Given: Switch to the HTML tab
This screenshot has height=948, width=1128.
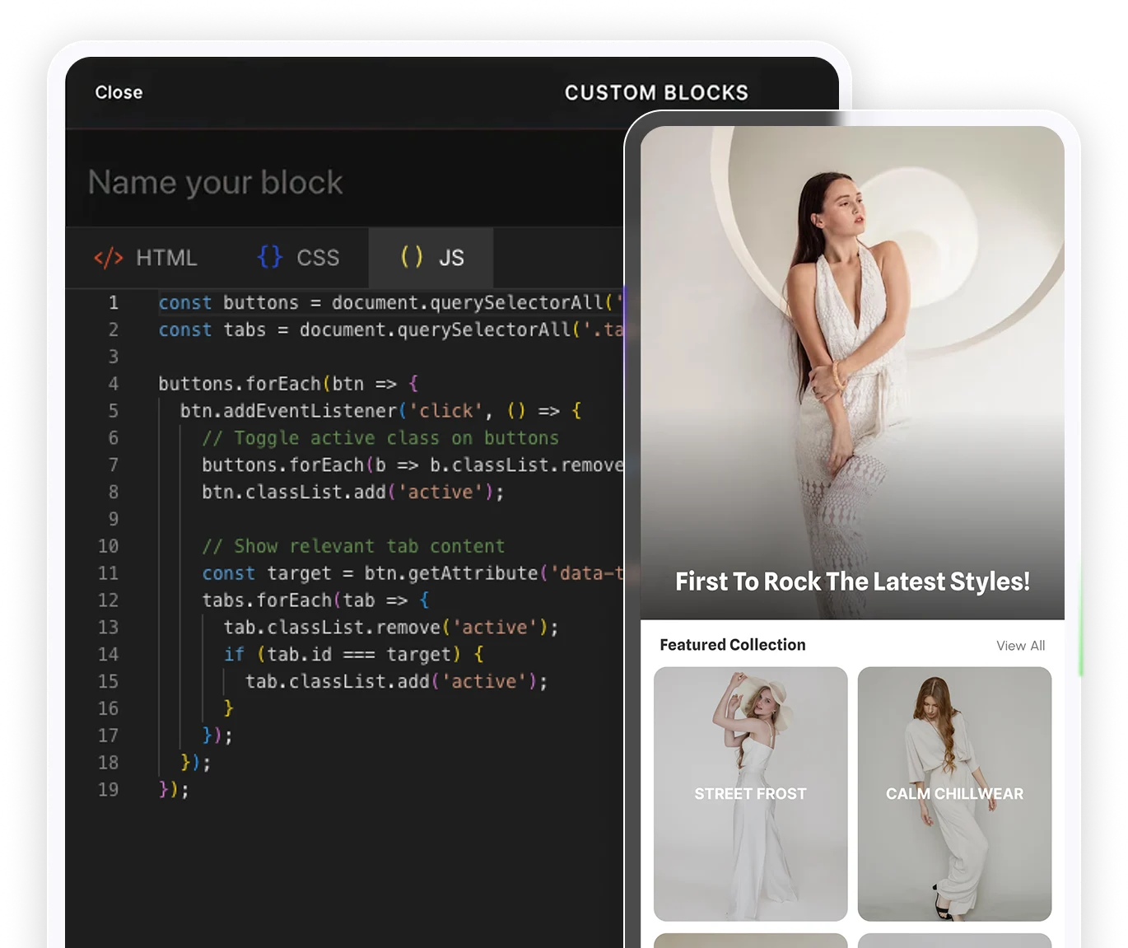Looking at the screenshot, I should click(x=166, y=257).
